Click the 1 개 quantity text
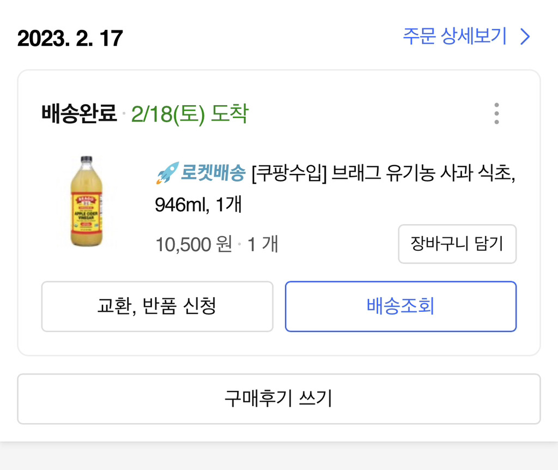This screenshot has width=558, height=470. (x=263, y=244)
